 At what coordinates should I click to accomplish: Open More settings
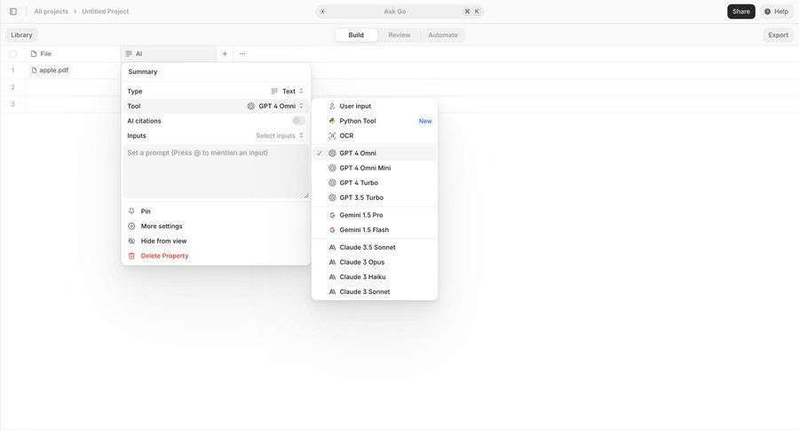(216, 226)
